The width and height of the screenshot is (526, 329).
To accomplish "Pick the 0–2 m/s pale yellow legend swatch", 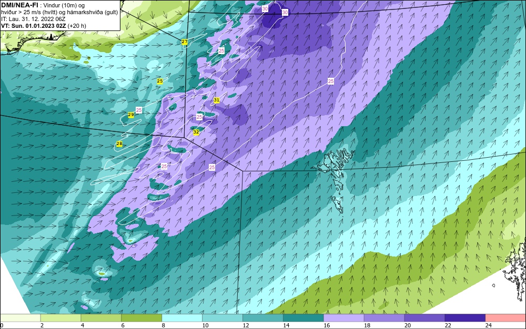I will click(20, 318).
